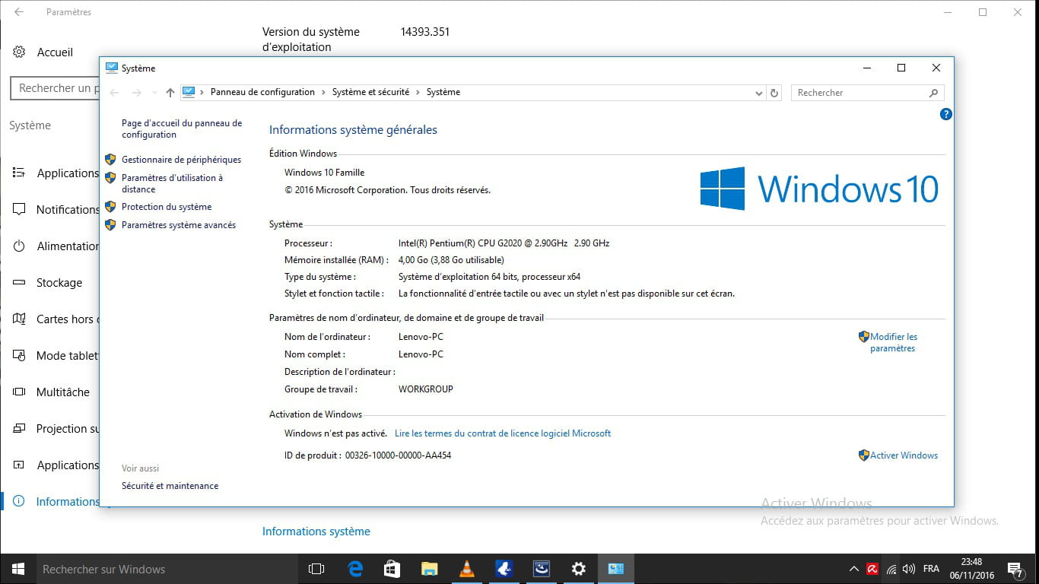Image resolution: width=1039 pixels, height=584 pixels.
Task: Click the shield icon beside Activer Windows
Action: click(863, 455)
